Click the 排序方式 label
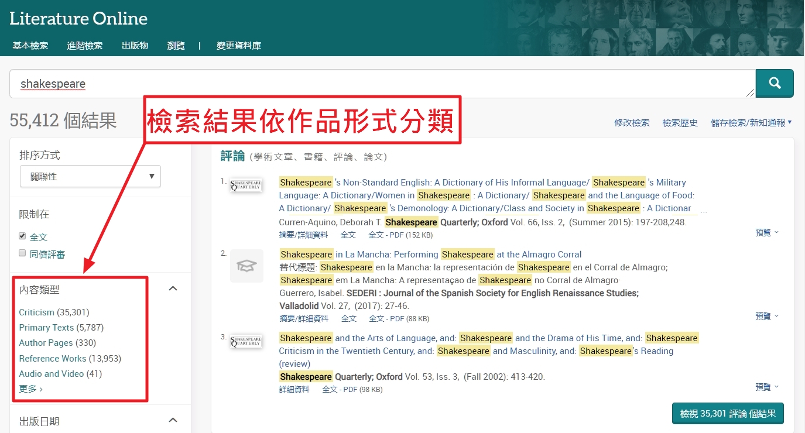The height and width of the screenshot is (433, 805). pyautogui.click(x=40, y=155)
